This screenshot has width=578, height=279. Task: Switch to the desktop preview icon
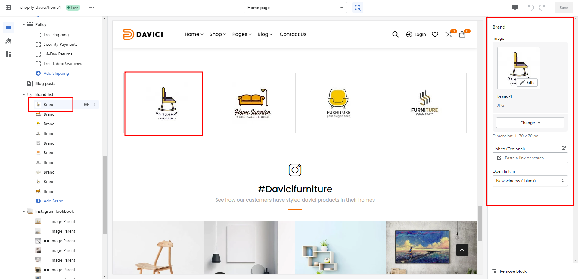[515, 8]
